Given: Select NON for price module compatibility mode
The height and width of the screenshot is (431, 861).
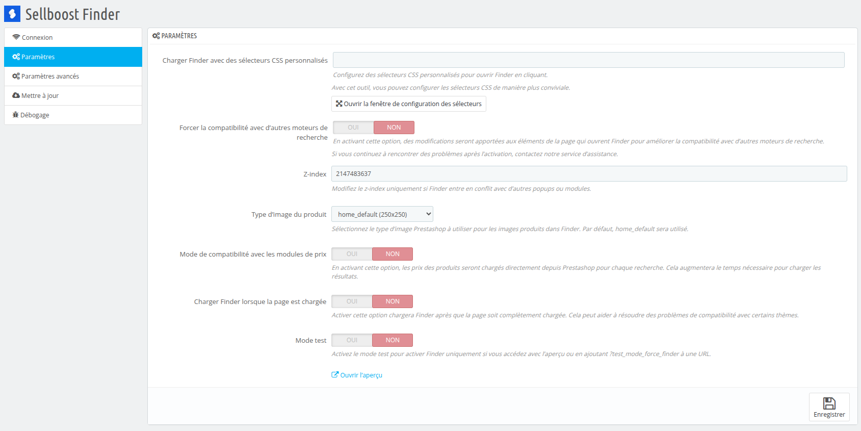Looking at the screenshot, I should point(393,254).
